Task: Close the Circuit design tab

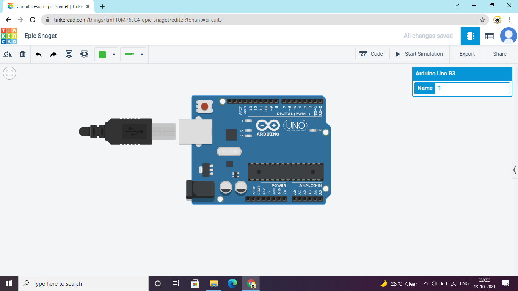Action: (88, 6)
